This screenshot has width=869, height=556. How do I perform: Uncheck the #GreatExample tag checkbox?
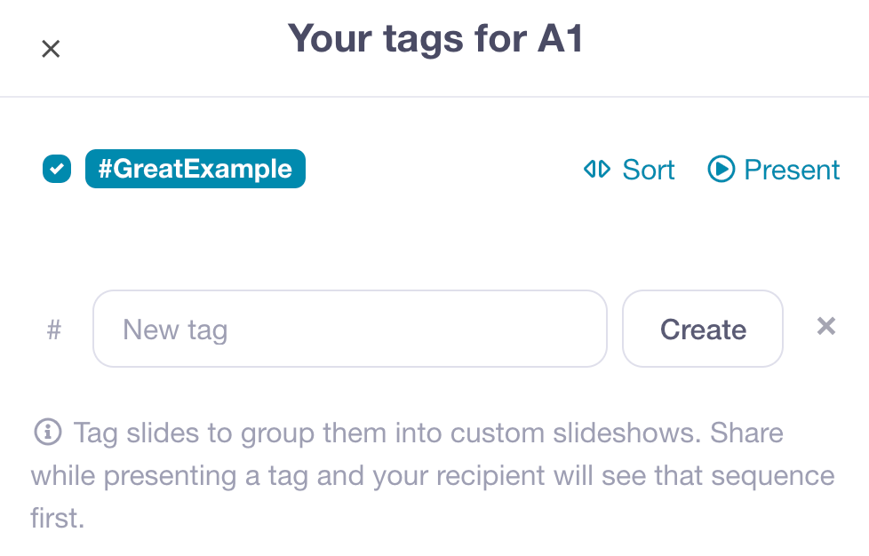click(x=57, y=169)
